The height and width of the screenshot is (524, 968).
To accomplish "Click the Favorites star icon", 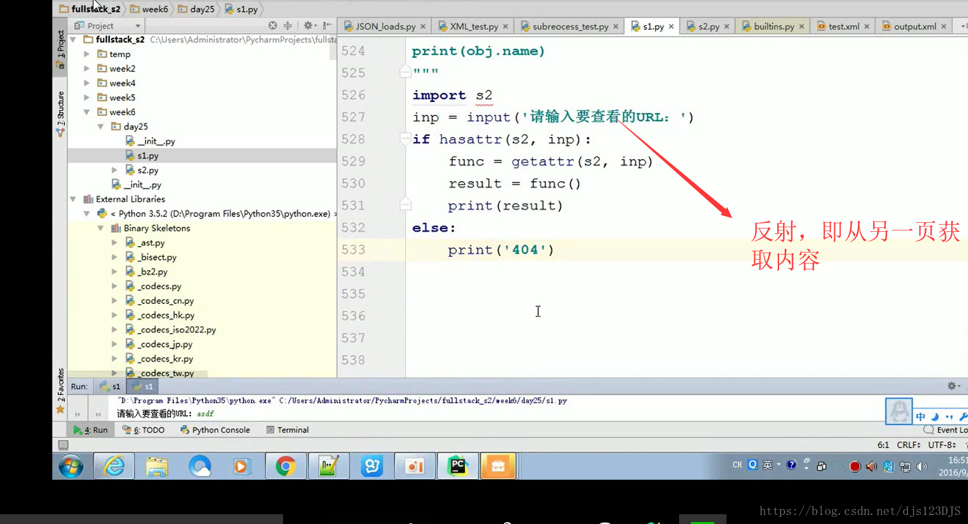I will (60, 409).
